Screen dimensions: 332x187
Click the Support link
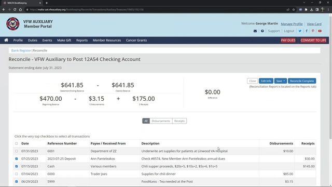point(273,31)
